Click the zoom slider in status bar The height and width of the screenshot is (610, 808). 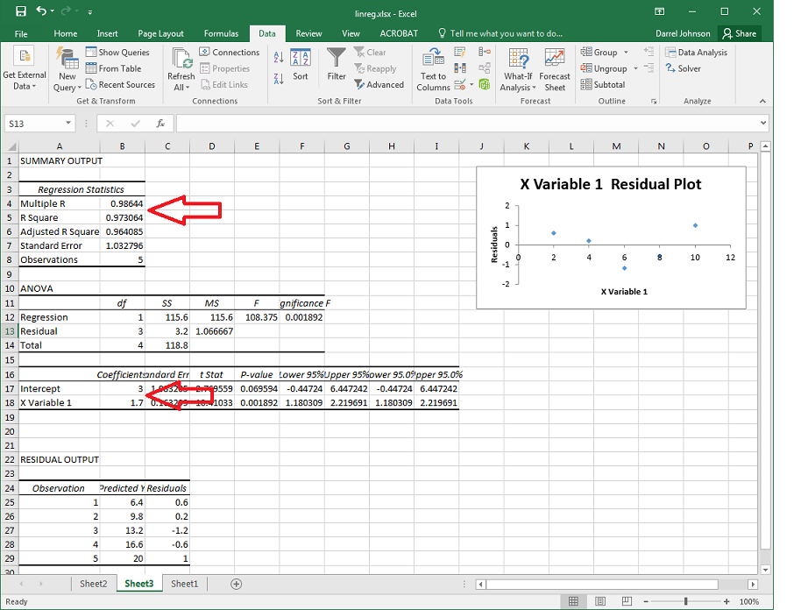(x=685, y=601)
